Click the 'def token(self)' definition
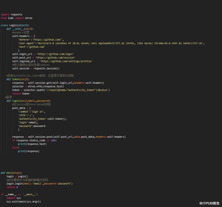 (x=18, y=79)
